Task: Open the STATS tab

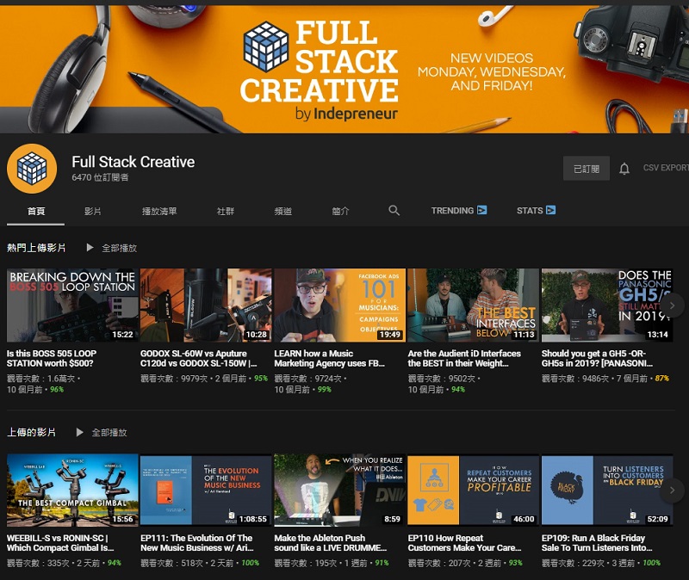Action: tap(536, 211)
